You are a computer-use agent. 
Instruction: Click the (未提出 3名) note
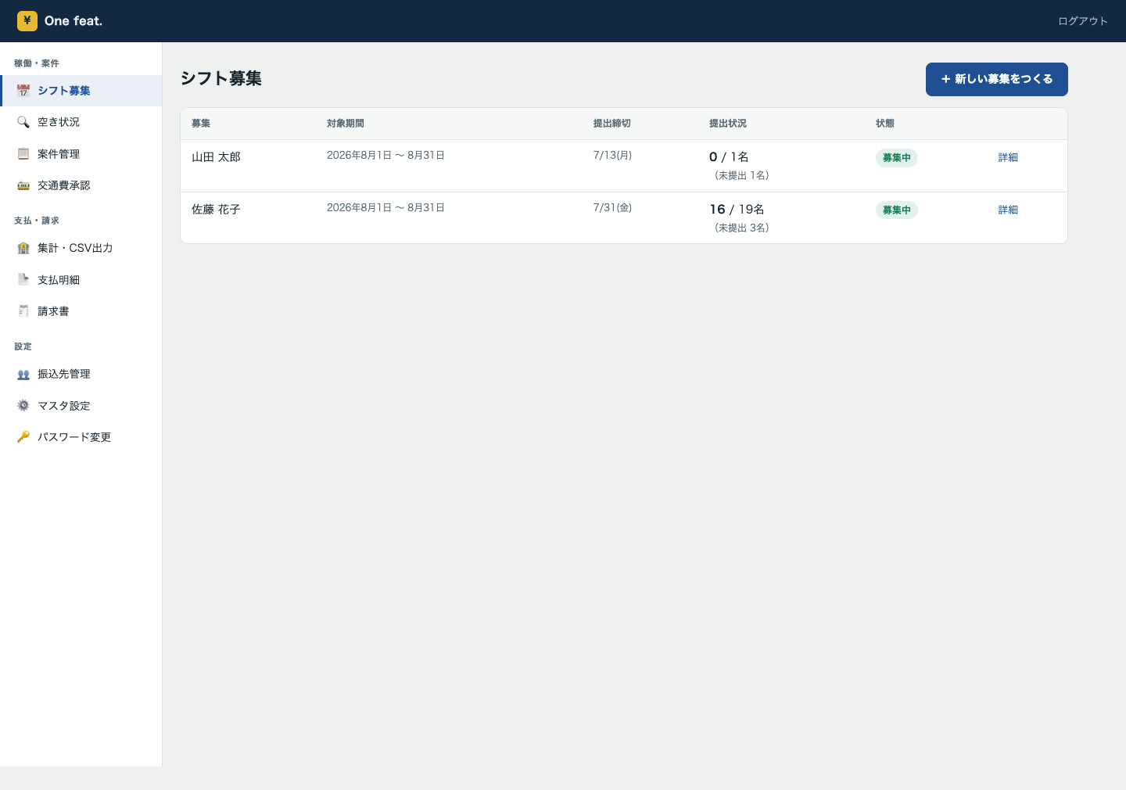[742, 228]
